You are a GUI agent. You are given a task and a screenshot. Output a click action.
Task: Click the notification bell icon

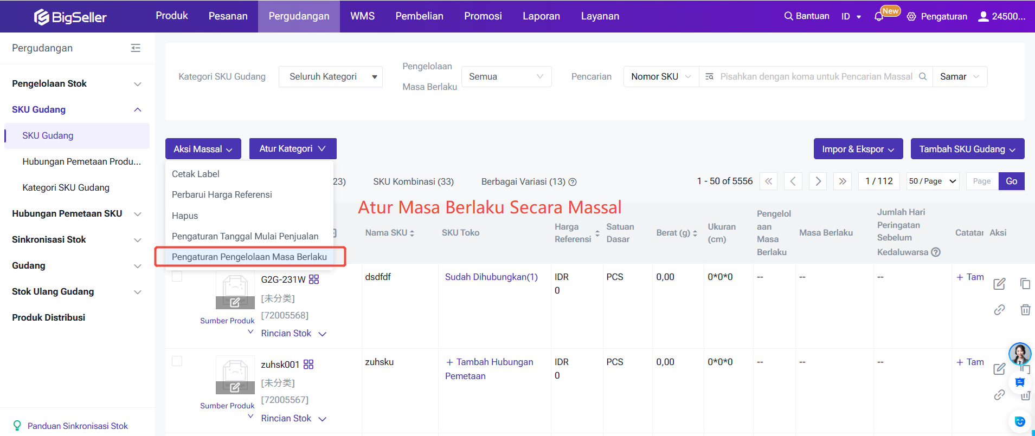(879, 17)
